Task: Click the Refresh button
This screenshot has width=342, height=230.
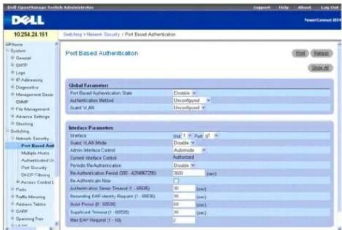Action: tap(321, 53)
